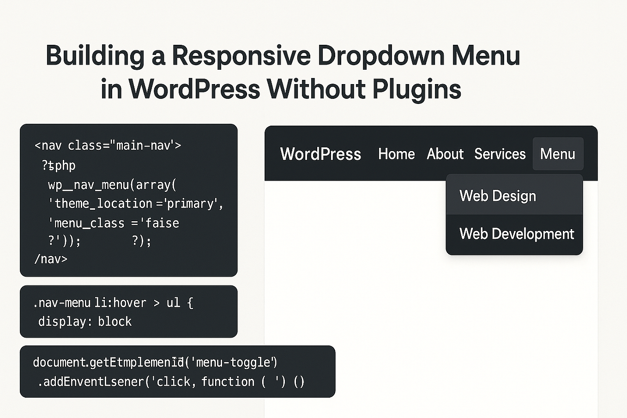Click the dropdown panel below Menu
Viewport: 627px width, 418px height.
tap(514, 215)
